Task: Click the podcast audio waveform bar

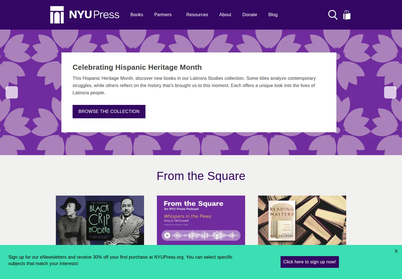Action: pyautogui.click(x=201, y=235)
